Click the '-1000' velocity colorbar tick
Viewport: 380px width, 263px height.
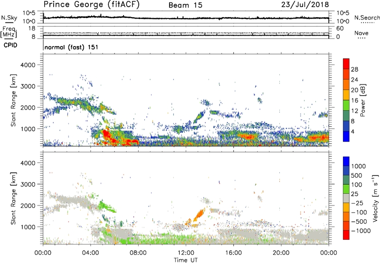pyautogui.click(x=361, y=231)
